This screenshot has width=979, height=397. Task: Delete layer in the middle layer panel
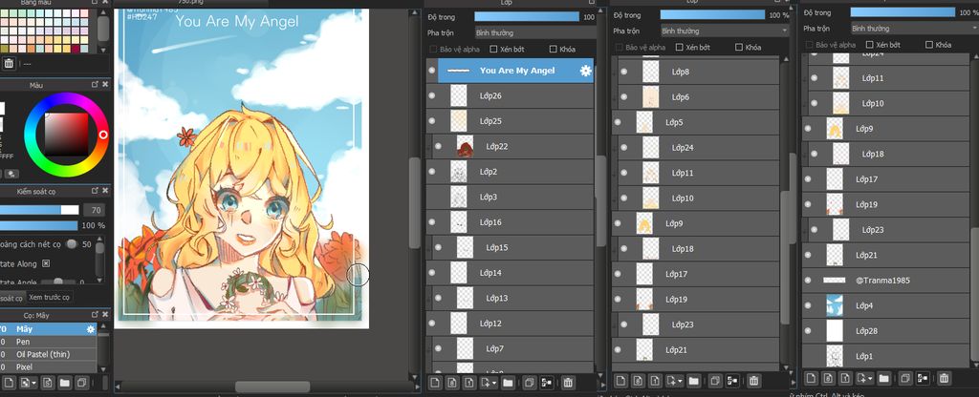click(x=753, y=380)
